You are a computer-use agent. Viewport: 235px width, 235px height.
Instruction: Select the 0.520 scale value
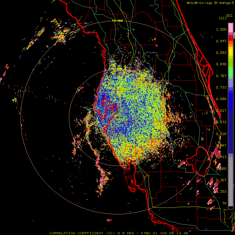pos(221,134)
